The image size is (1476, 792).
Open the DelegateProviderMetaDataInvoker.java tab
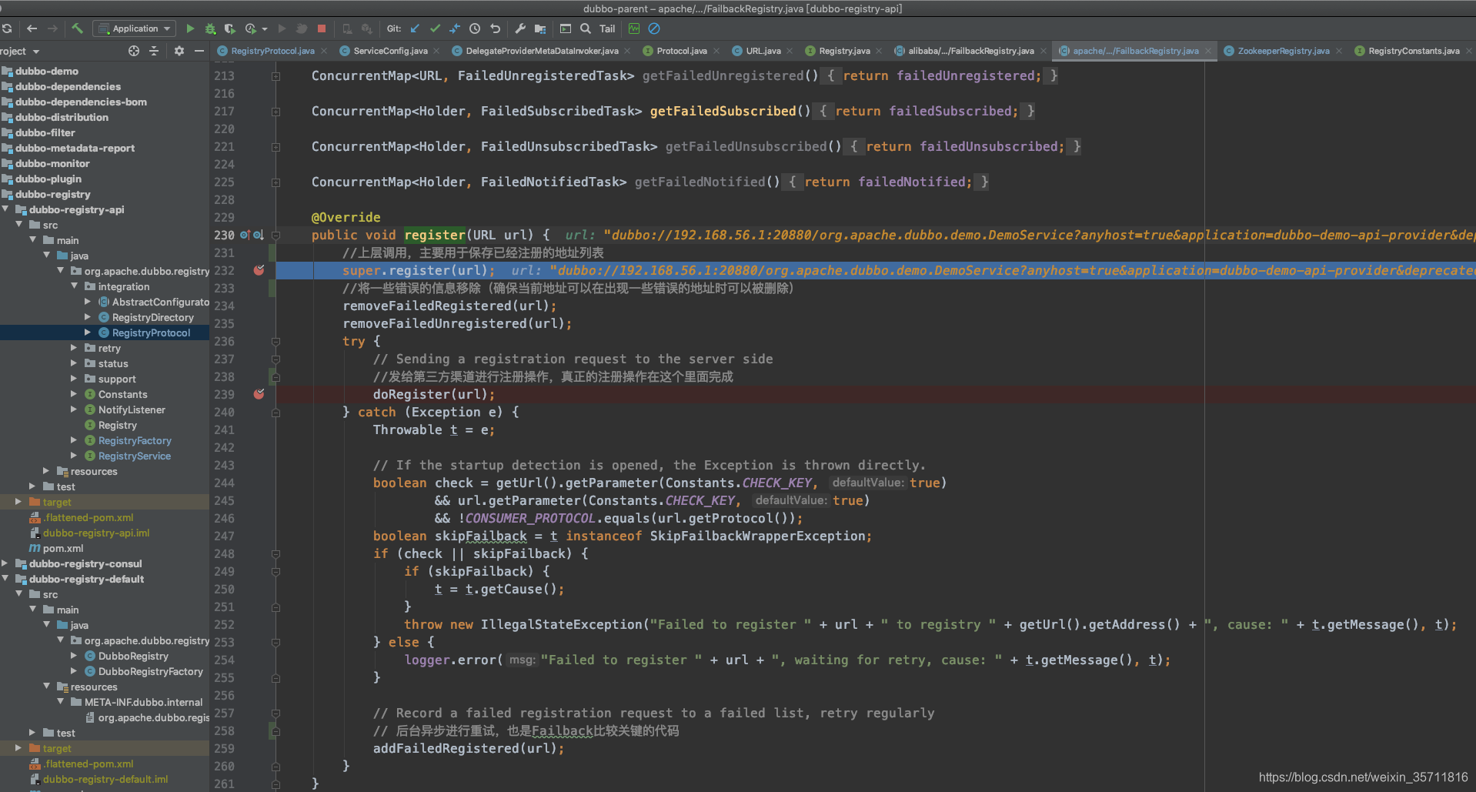(x=542, y=51)
